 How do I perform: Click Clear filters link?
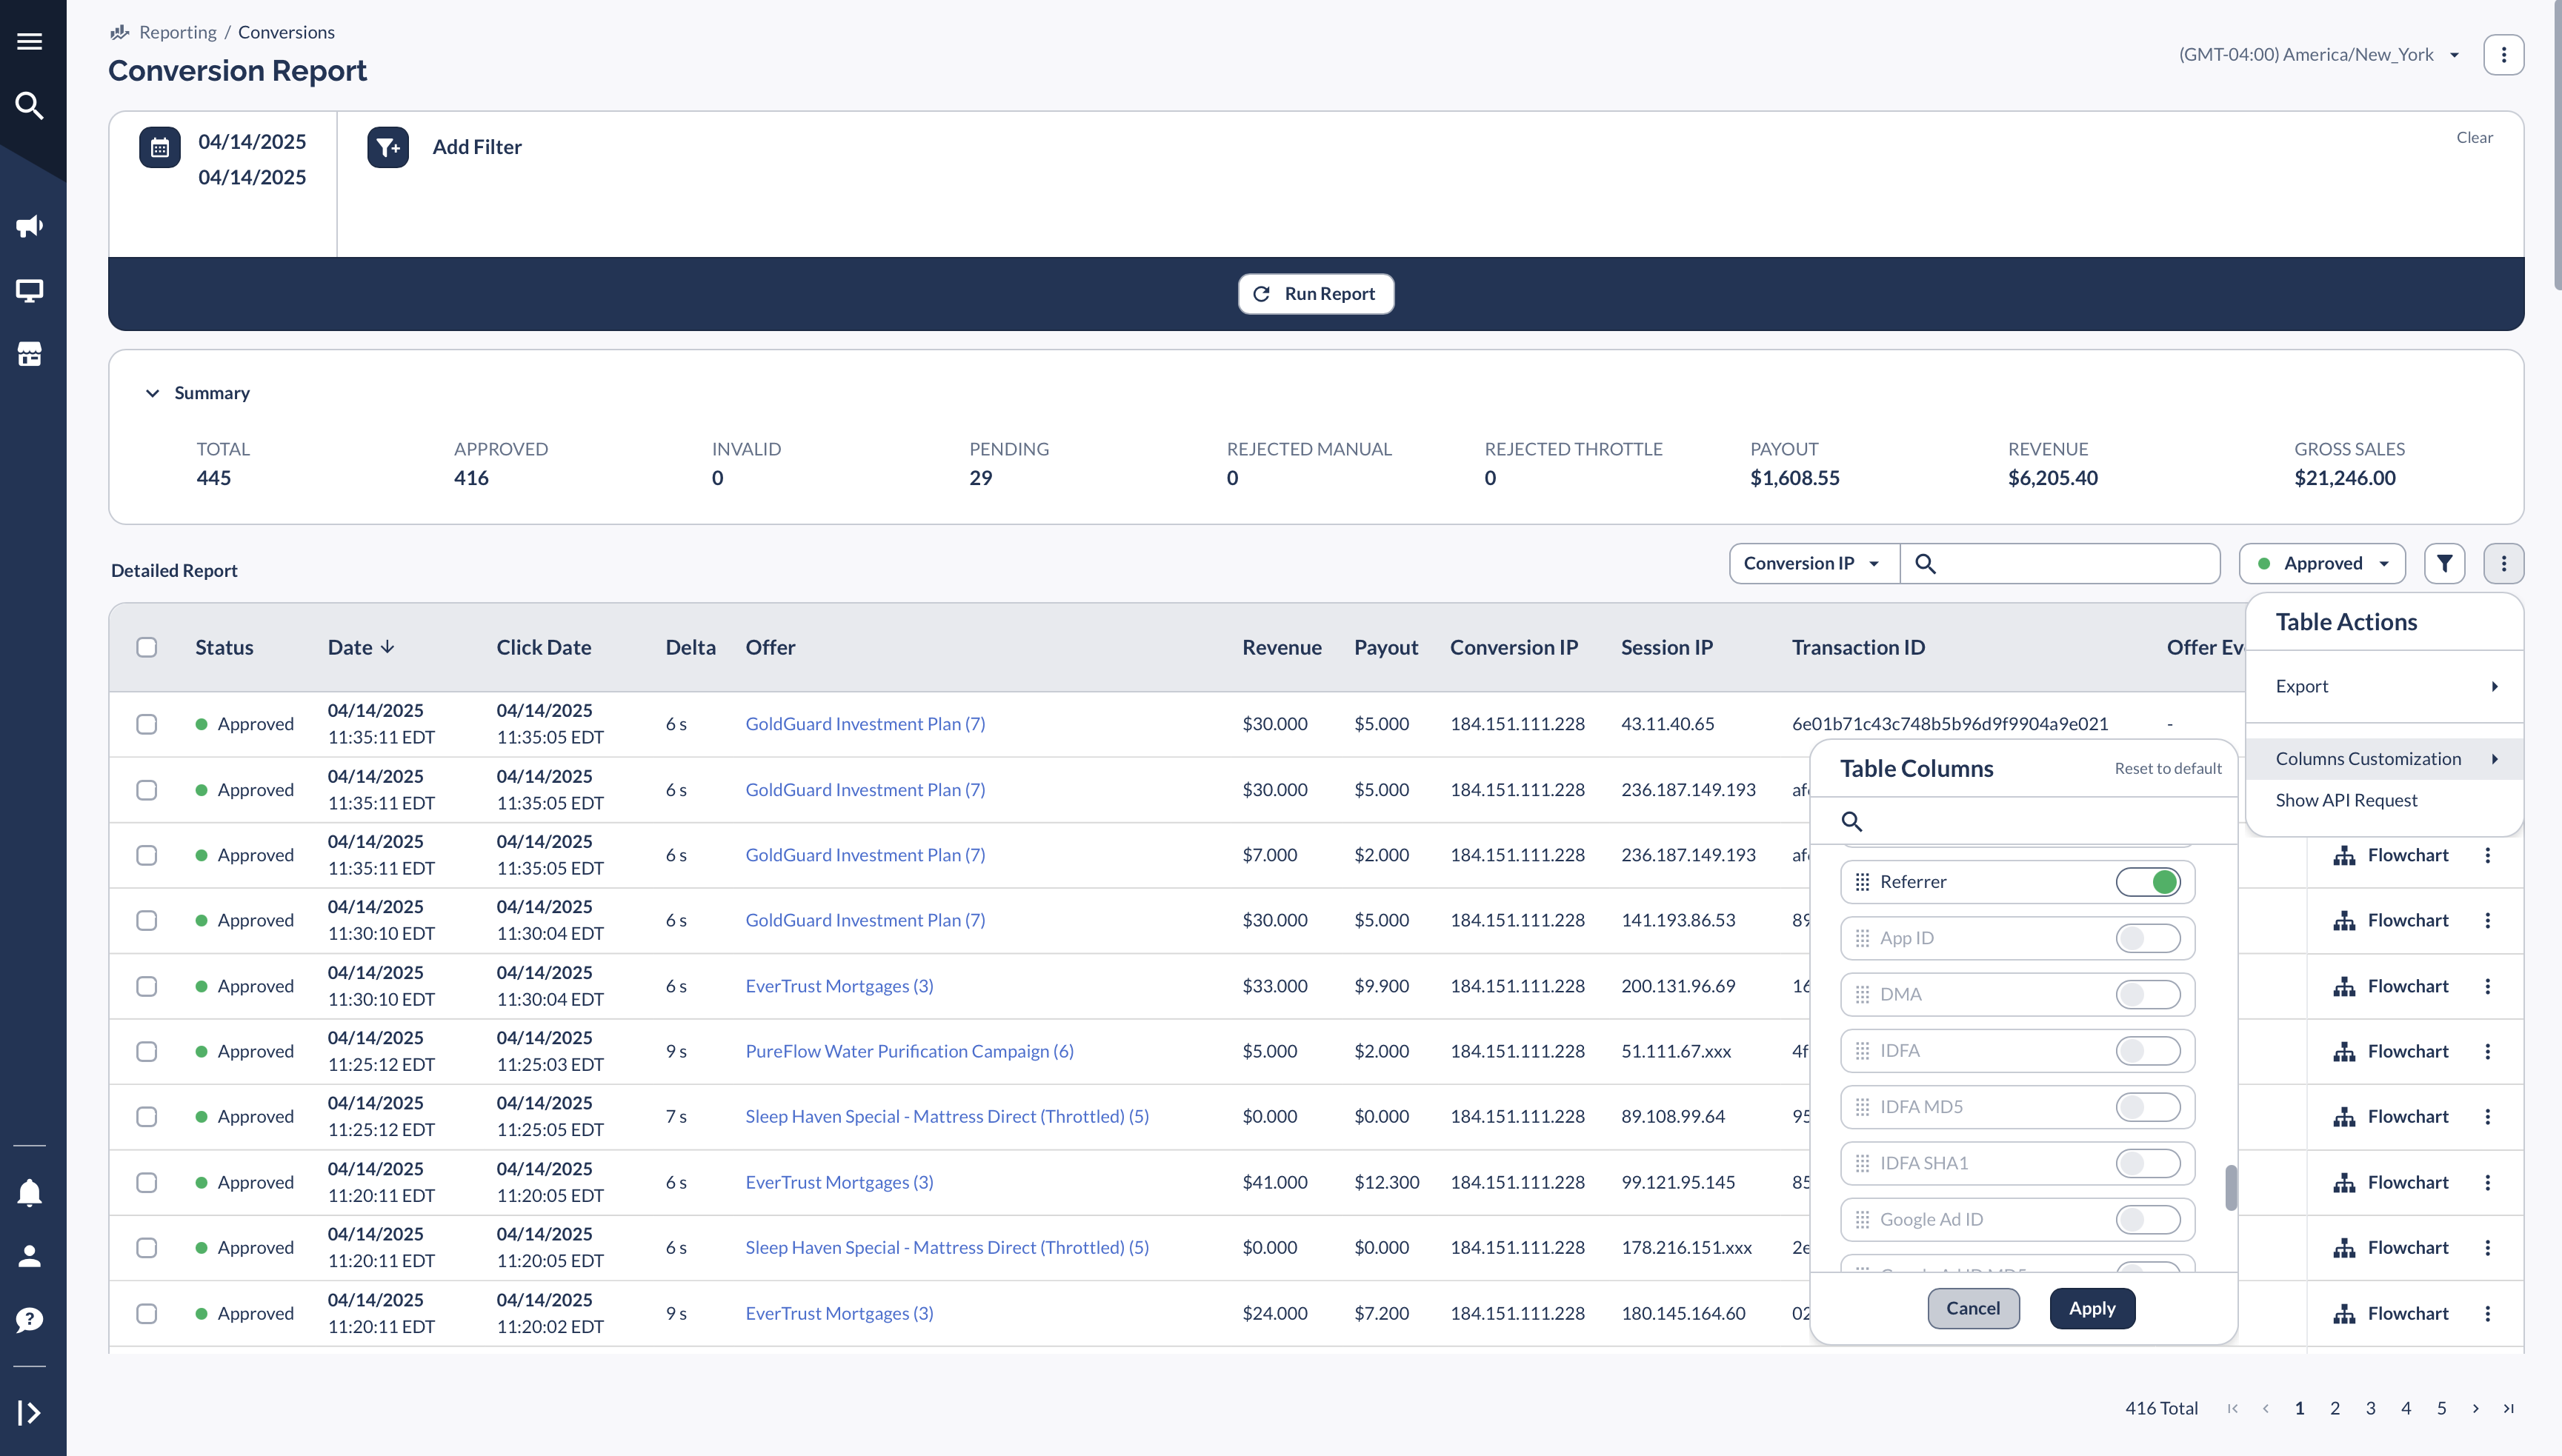click(2474, 137)
